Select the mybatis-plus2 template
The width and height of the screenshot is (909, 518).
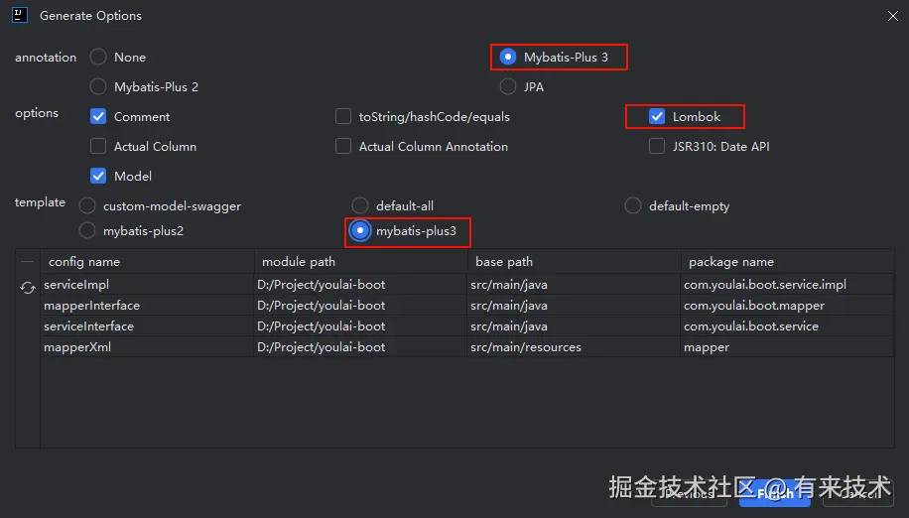point(87,230)
